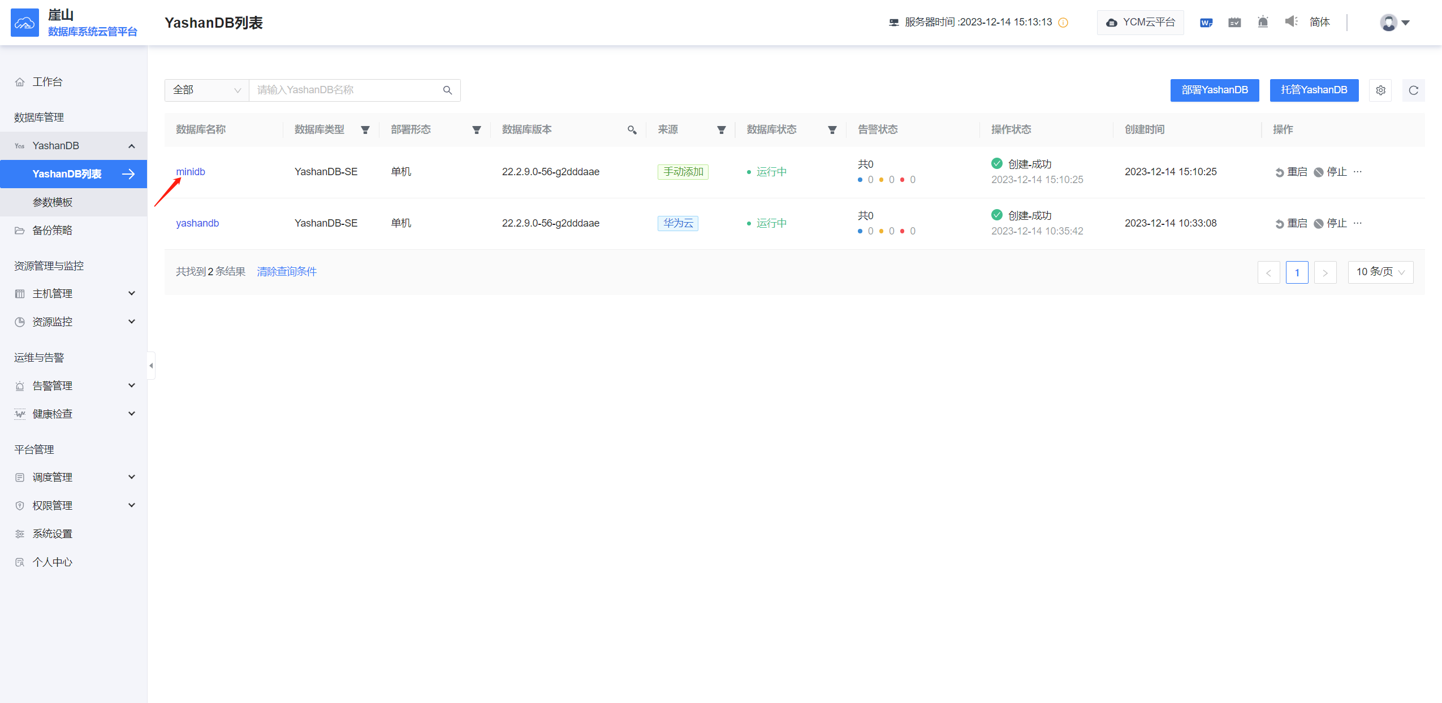The image size is (1442, 703).
Task: Click 清除查询条件 link
Action: tap(287, 272)
